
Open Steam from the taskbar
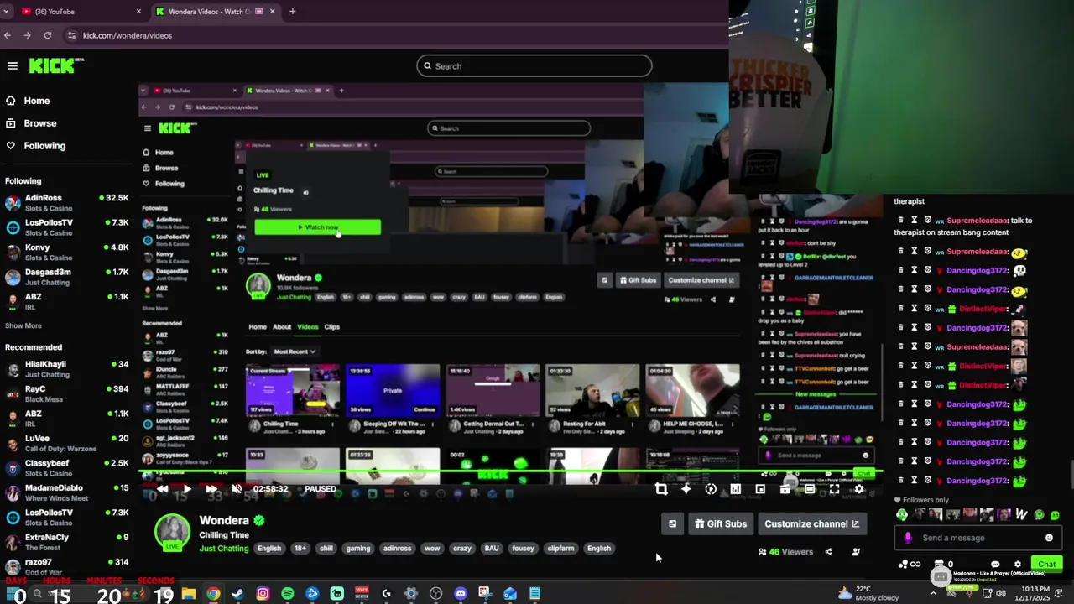click(x=238, y=594)
